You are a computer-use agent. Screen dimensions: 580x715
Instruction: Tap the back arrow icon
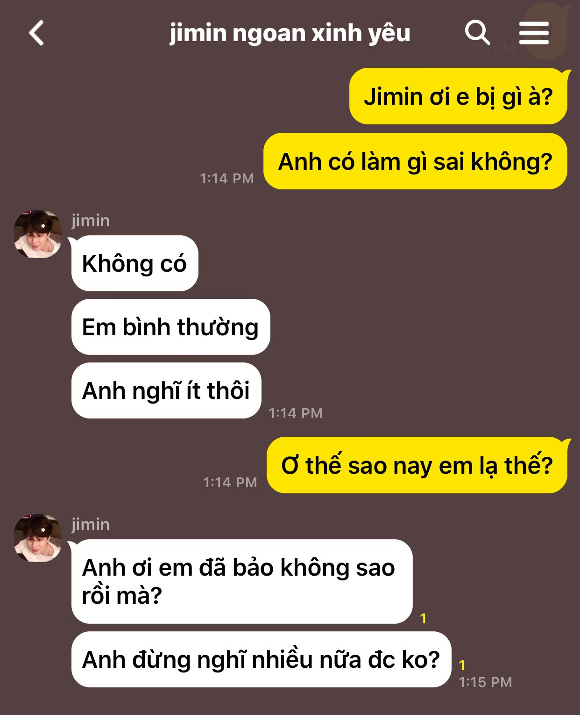click(x=36, y=33)
